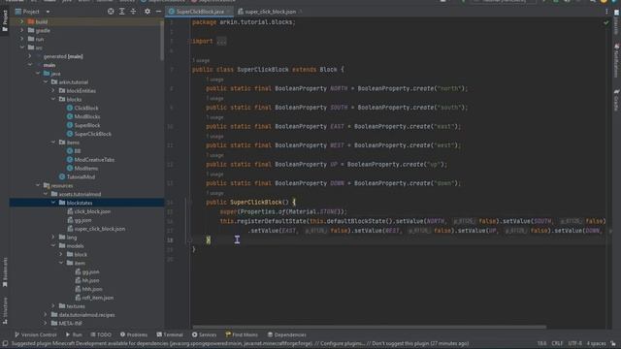The height and width of the screenshot is (349, 621).
Task: Toggle the Bookmarks tool window button
Action: tap(5, 272)
